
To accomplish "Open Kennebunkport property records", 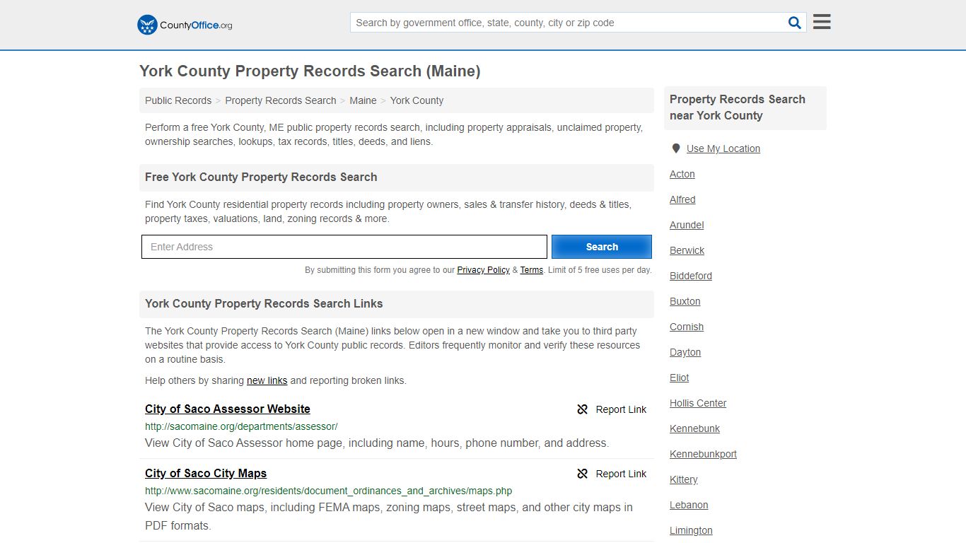I will [x=703, y=454].
